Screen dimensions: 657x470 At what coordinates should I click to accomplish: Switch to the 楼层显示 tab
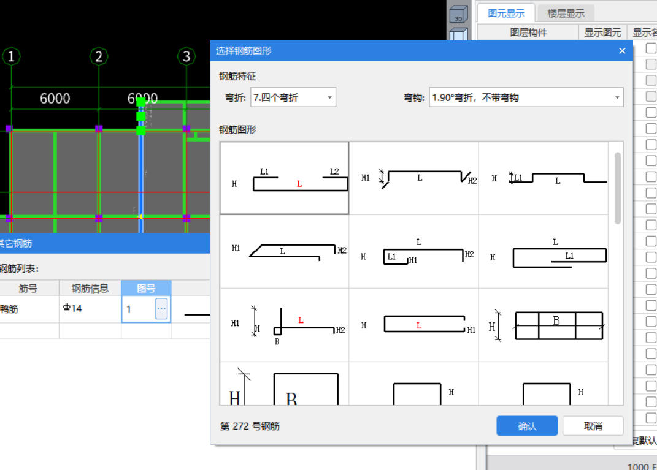[566, 13]
